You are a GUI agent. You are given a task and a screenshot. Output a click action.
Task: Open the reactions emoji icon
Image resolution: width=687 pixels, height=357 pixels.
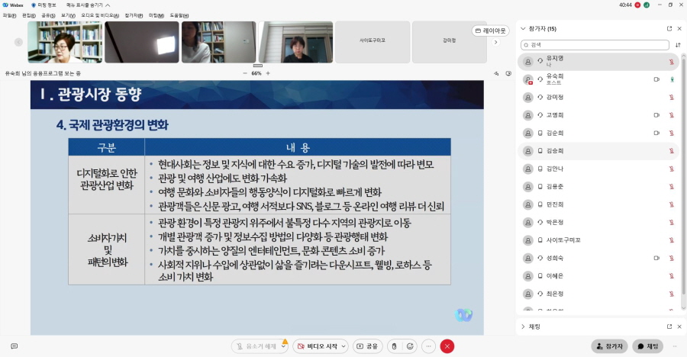click(410, 346)
